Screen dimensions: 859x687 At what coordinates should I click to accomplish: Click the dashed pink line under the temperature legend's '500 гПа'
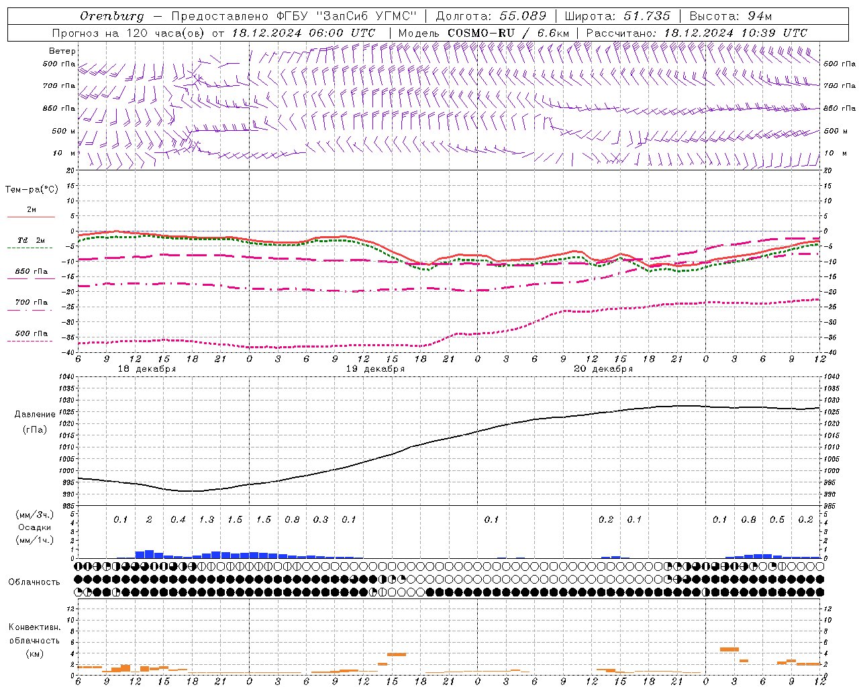point(30,341)
